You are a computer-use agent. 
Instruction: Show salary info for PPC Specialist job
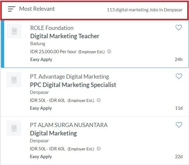[x=99, y=100]
